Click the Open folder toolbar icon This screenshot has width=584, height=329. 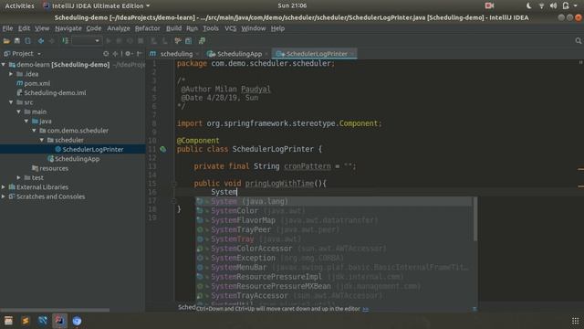[x=6, y=40]
